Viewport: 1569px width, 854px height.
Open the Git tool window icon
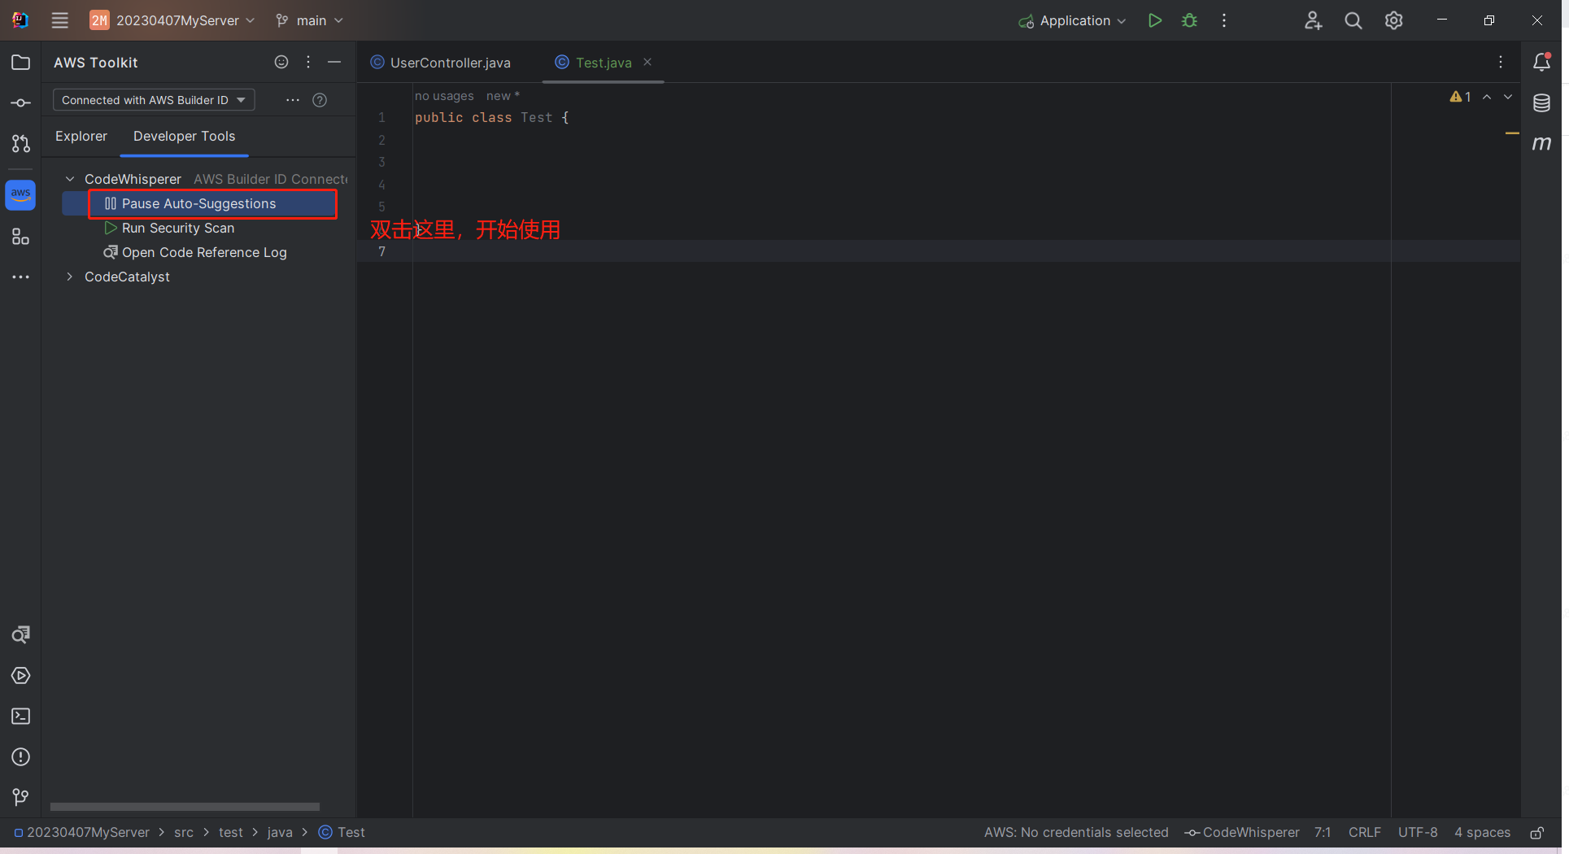tap(21, 797)
